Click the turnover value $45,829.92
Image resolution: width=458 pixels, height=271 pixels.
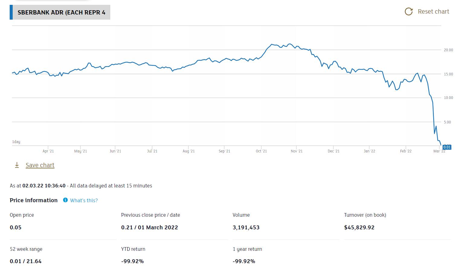tap(359, 228)
